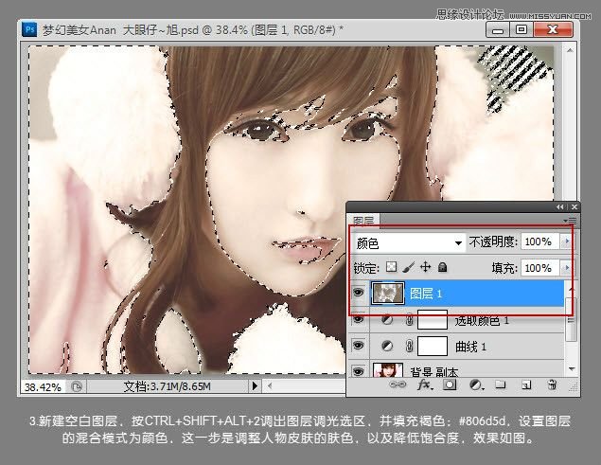Toggle lock position move icon
Image resolution: width=601 pixels, height=465 pixels.
coord(426,267)
